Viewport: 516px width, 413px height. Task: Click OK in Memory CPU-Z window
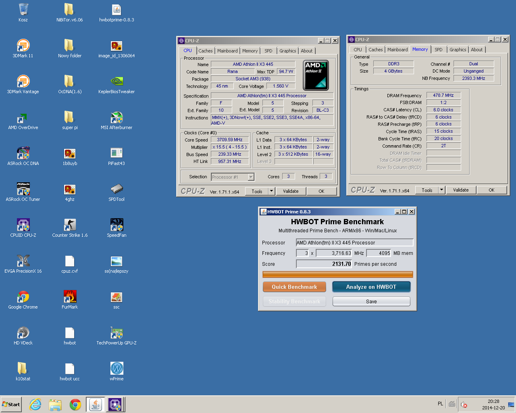click(x=491, y=190)
